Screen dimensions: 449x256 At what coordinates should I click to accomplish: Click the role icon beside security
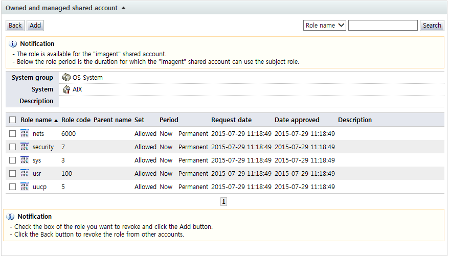25,147
